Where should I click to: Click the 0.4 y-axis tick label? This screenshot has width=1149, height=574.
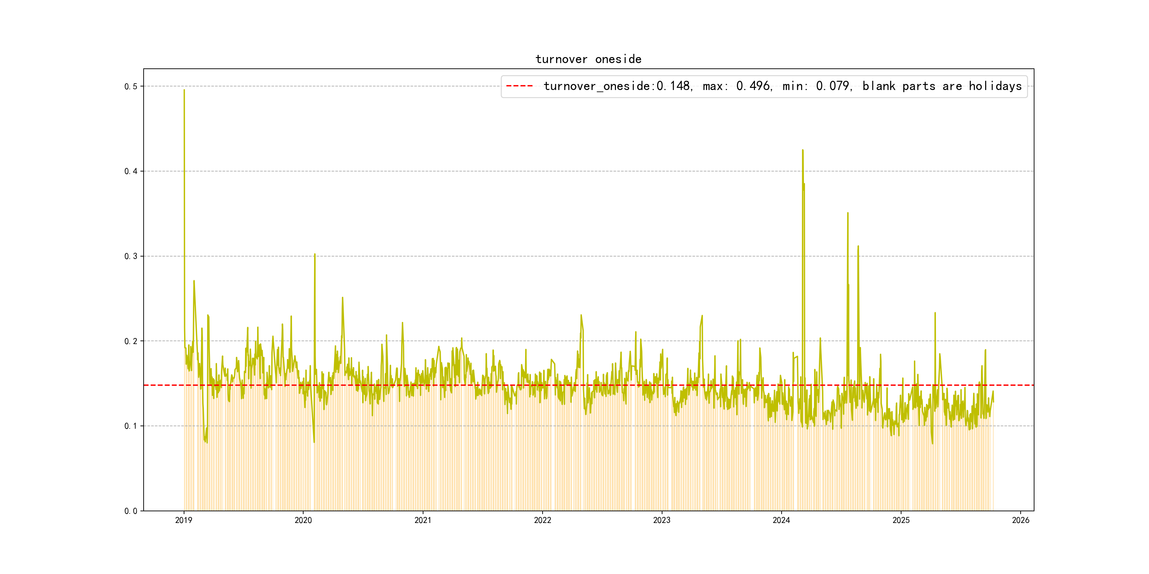point(131,171)
